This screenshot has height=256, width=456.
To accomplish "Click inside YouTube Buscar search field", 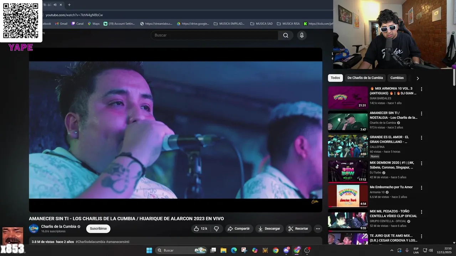I will point(215,35).
